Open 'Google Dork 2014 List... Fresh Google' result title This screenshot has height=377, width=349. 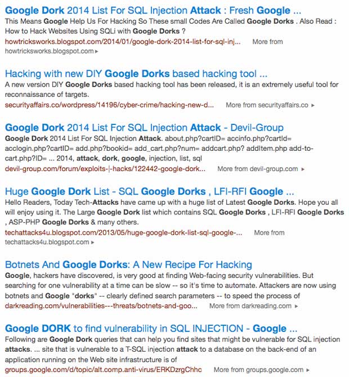click(153, 11)
